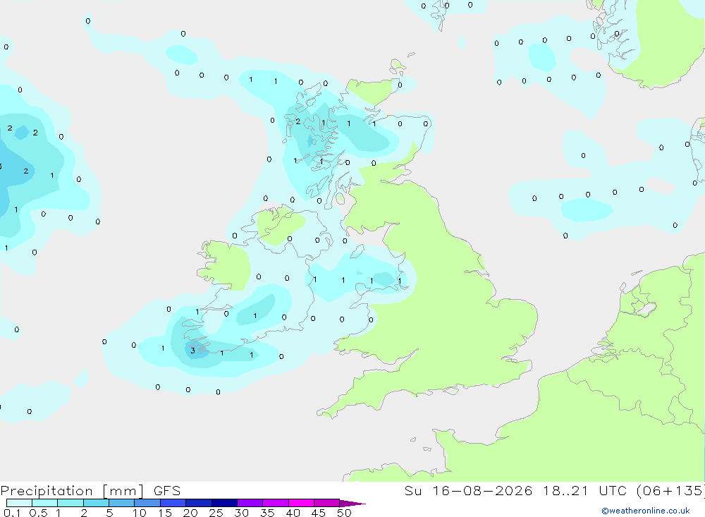Click the '45' legend scale label
The width and height of the screenshot is (705, 517).
coord(319,513)
